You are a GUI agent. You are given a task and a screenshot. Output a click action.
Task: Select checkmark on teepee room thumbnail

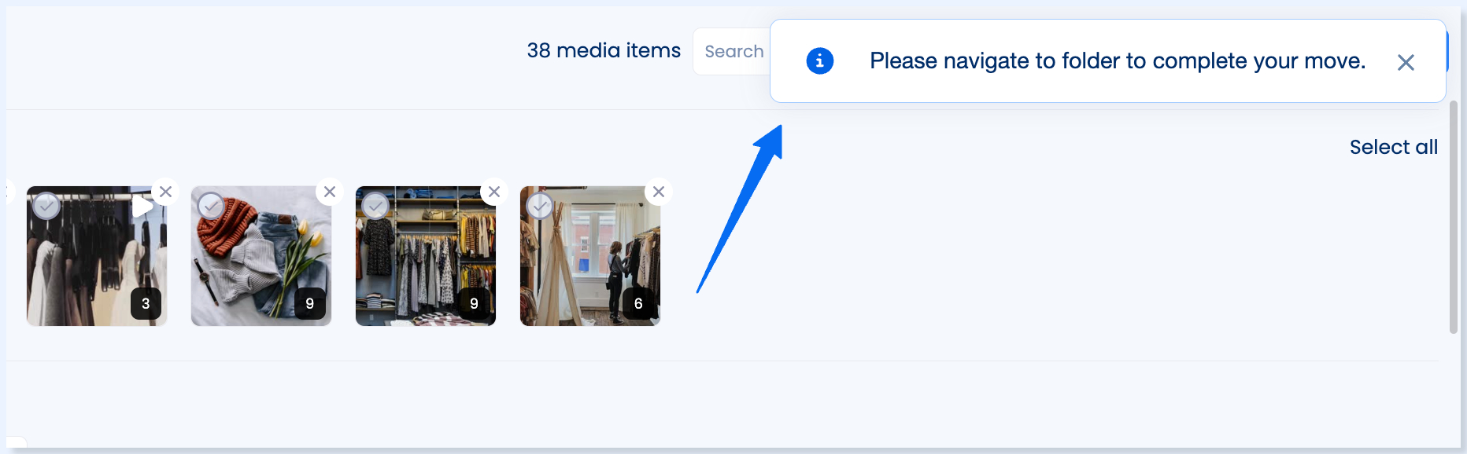pyautogui.click(x=540, y=206)
